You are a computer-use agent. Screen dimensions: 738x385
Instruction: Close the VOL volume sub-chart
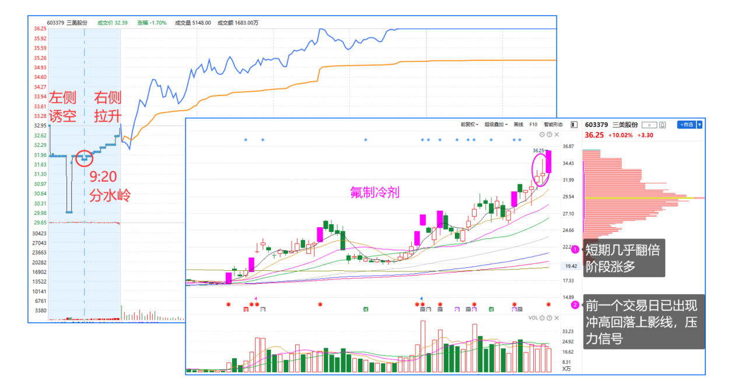coord(555,318)
